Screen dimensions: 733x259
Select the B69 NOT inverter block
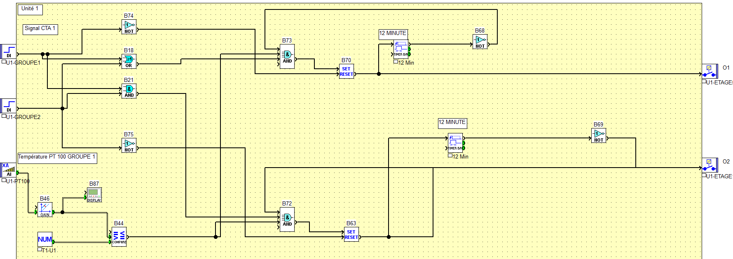(599, 135)
